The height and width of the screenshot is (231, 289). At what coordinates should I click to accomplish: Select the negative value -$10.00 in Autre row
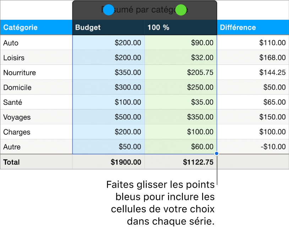coord(273,147)
